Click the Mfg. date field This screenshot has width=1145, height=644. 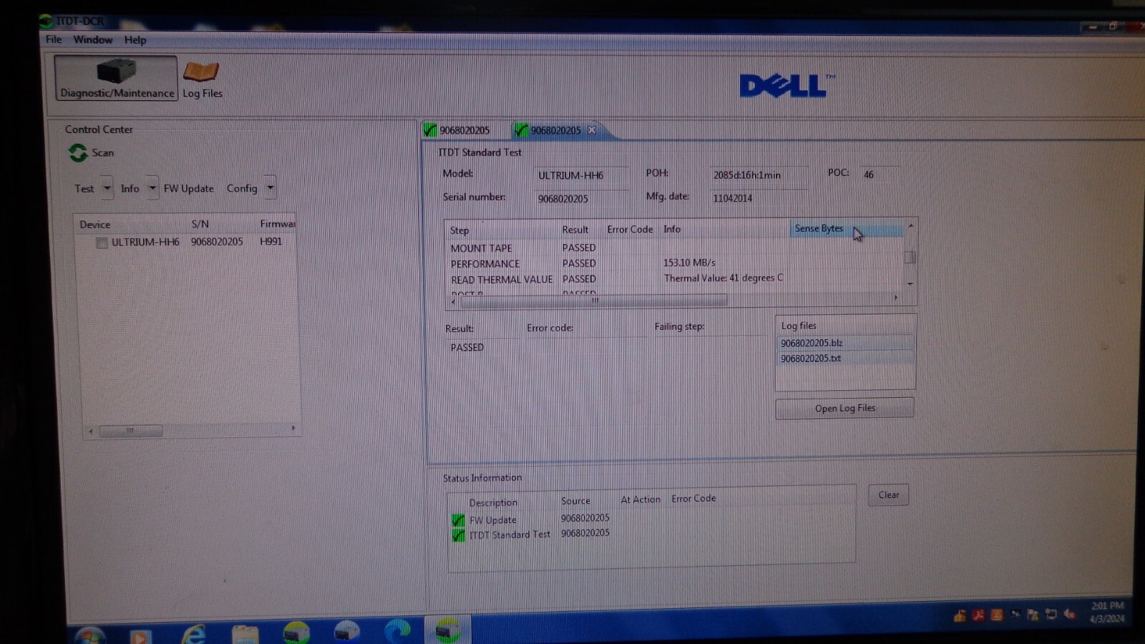759,198
